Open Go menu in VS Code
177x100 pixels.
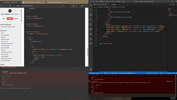coord(110,1)
